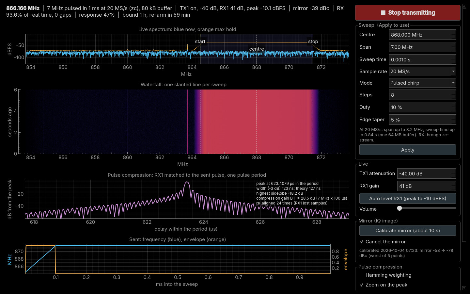Image resolution: width=470 pixels, height=294 pixels.
Task: Lower RX1 gain with its down stepper
Action: pyautogui.click(x=453, y=188)
